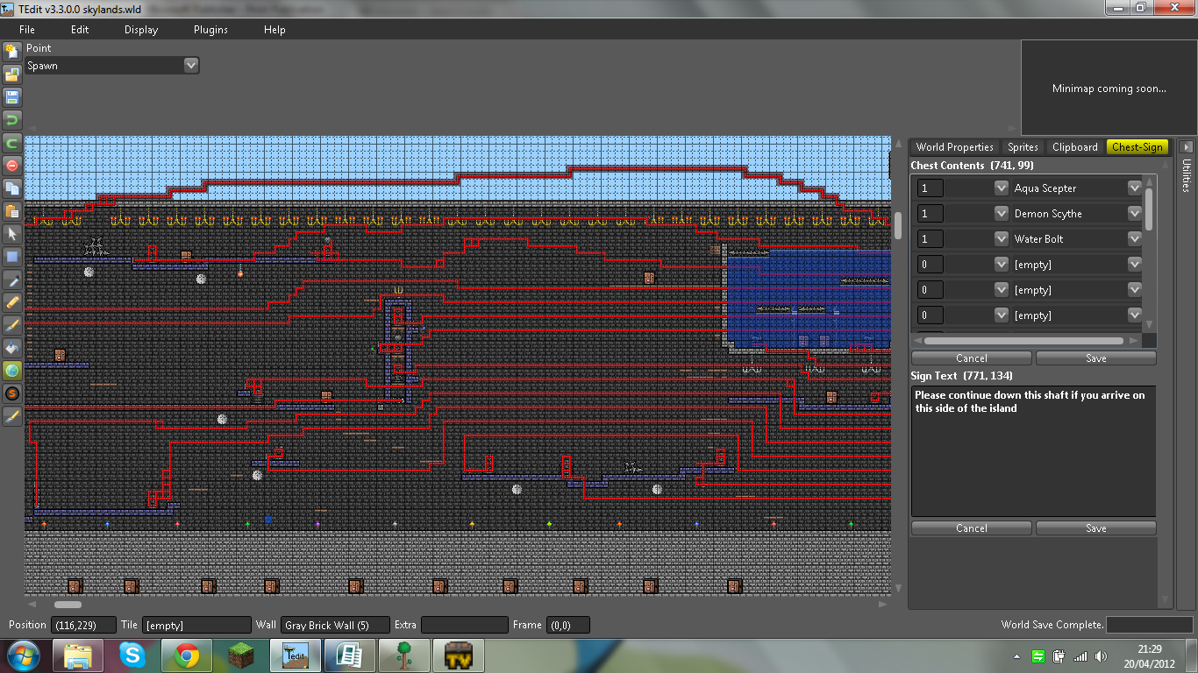The image size is (1198, 673).
Task: Click the map vertical scrollbar thumb
Action: click(897, 224)
